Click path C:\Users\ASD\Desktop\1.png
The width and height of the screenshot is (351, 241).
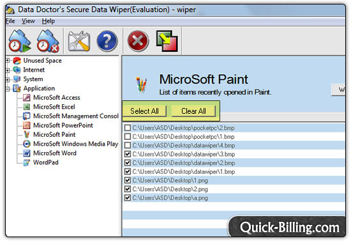[170, 180]
